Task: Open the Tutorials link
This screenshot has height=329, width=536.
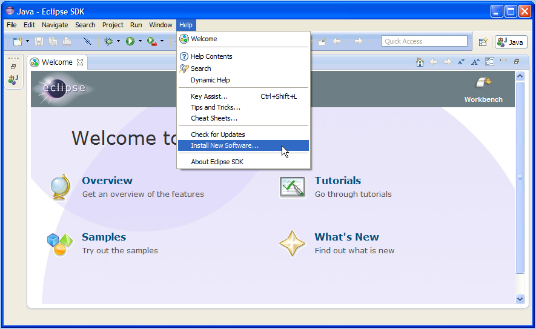Action: point(338,181)
